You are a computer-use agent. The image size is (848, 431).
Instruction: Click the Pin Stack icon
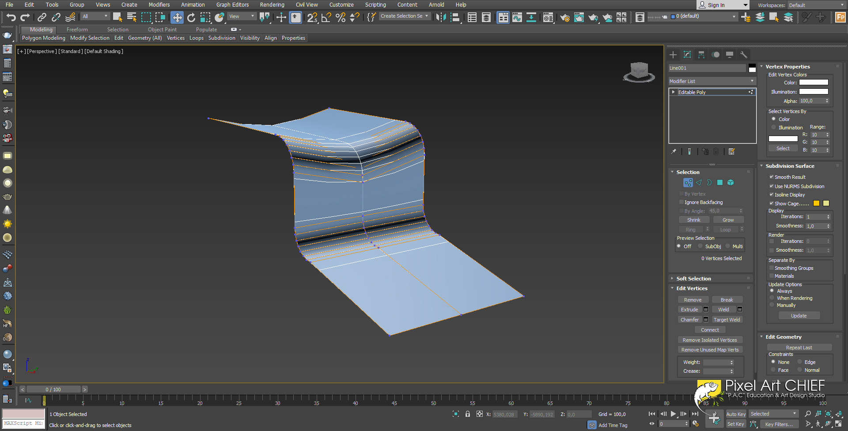pos(674,151)
